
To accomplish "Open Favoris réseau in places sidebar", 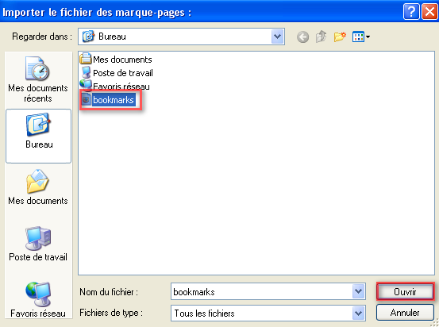I will tap(38, 299).
